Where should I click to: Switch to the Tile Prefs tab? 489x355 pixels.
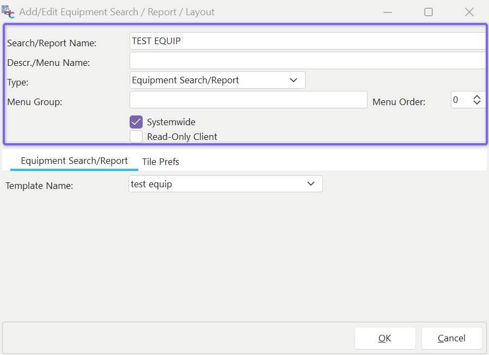(161, 162)
